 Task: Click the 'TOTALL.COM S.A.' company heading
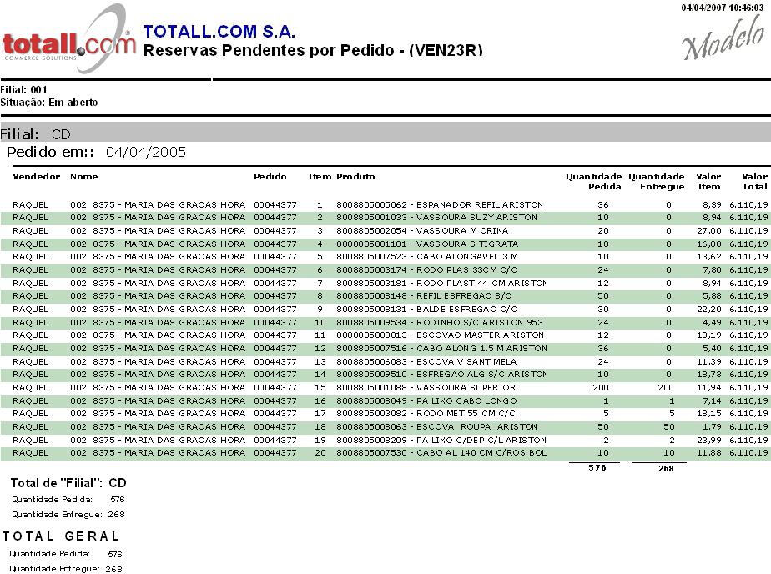point(219,32)
